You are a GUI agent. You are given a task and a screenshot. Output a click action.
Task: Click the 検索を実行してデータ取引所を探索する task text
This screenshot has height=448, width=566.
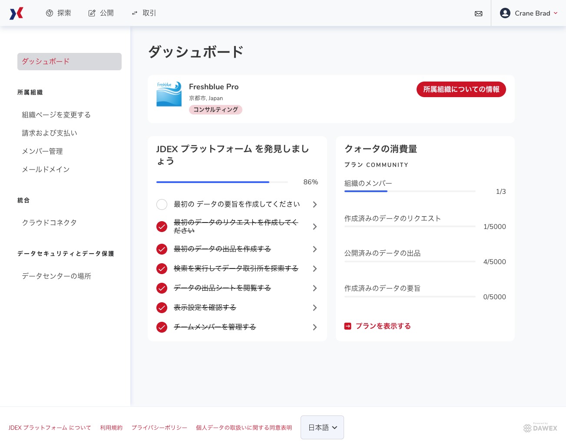click(236, 268)
